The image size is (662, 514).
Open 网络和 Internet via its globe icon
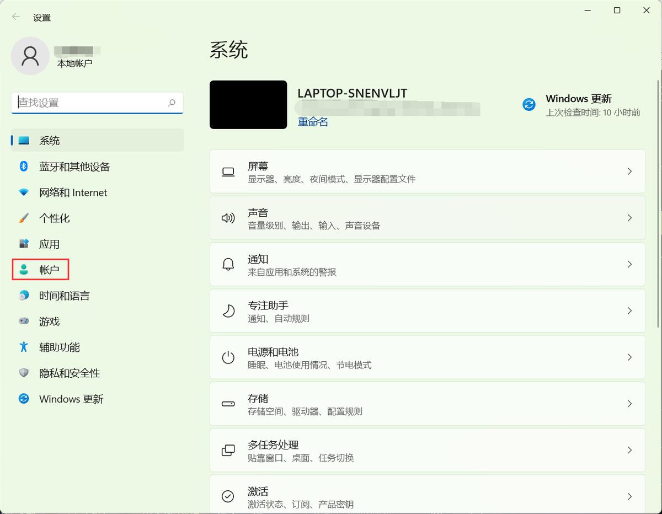(x=24, y=192)
